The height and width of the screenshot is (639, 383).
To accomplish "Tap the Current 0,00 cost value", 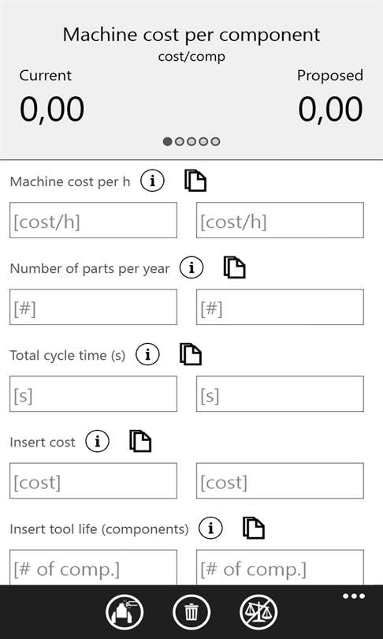I will (x=52, y=110).
